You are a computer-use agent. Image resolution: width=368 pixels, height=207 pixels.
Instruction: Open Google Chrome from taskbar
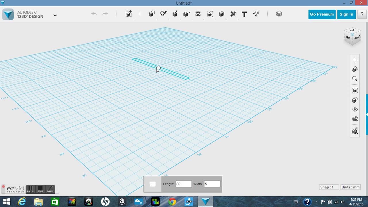[x=172, y=202]
